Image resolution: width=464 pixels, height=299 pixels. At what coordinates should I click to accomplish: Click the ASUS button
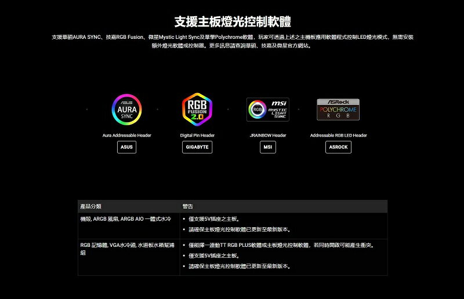click(126, 147)
